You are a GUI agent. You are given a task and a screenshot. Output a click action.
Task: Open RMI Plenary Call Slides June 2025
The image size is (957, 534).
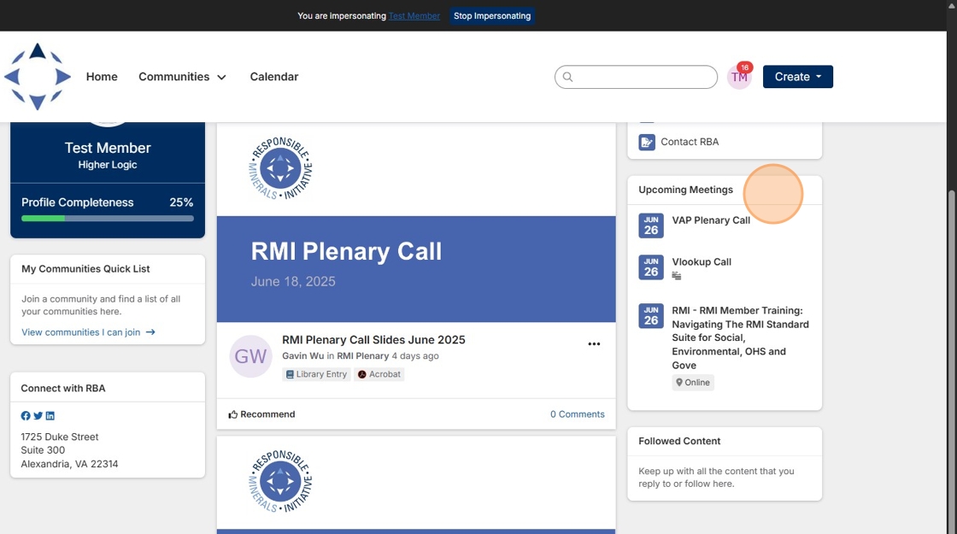pyautogui.click(x=373, y=340)
